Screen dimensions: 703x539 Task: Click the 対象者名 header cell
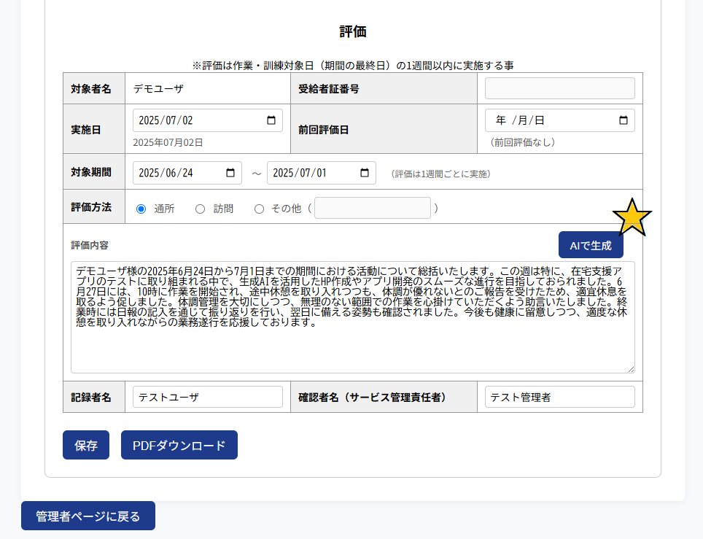(x=94, y=89)
